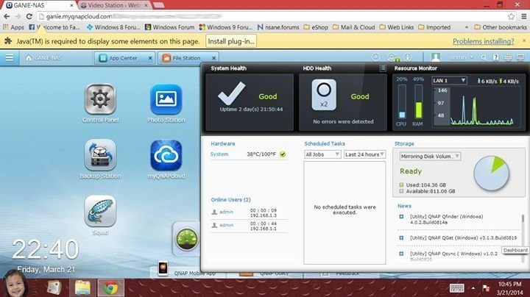
Task: Open the Action Center flag icon
Action: pyautogui.click(x=486, y=288)
